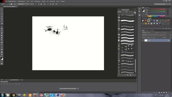The width and height of the screenshot is (172, 97).
Task: Switch to the Каналы tab
Action: [147, 30]
